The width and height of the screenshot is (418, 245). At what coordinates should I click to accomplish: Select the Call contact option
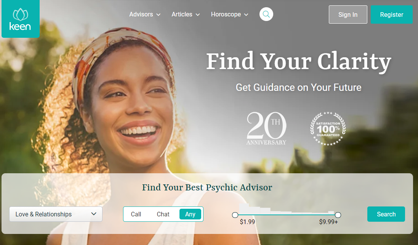(x=136, y=214)
